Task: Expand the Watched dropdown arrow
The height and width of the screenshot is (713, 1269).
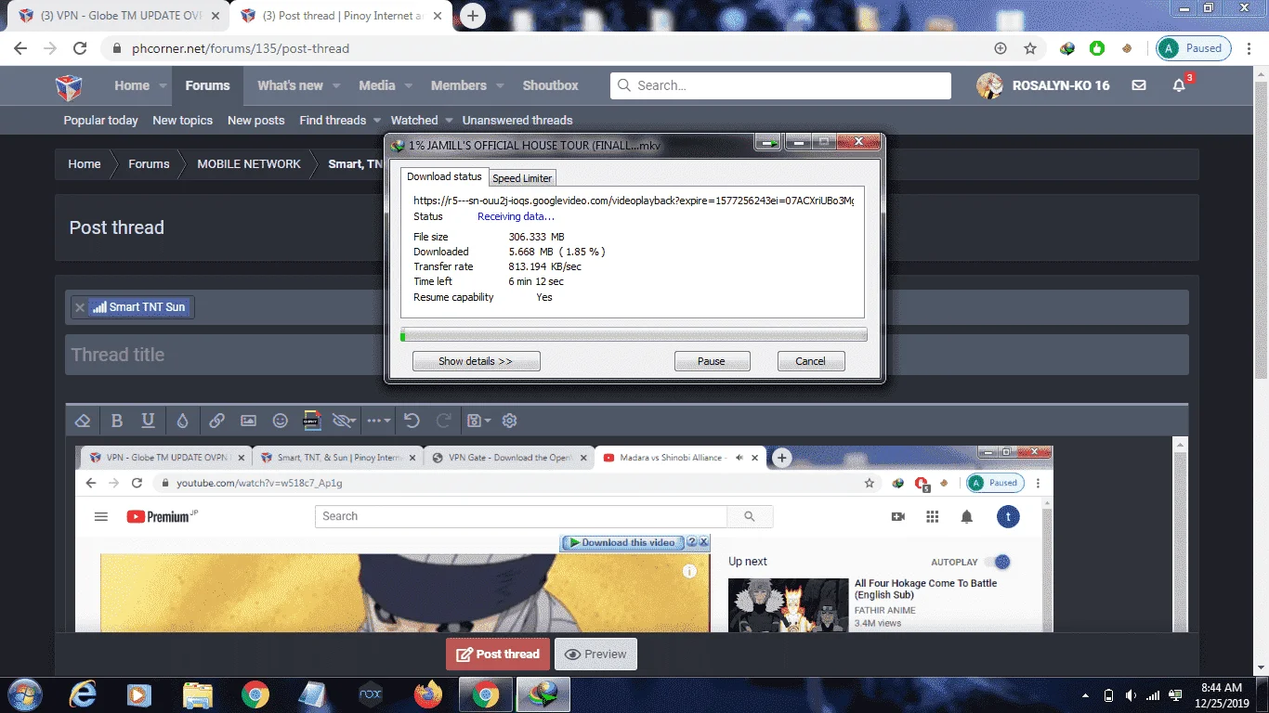Action: (449, 121)
